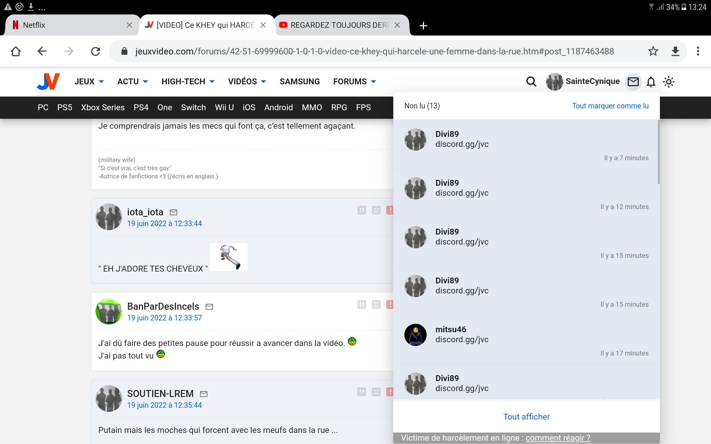711x444 pixels.
Task: Open the private messages envelope icon
Action: point(633,81)
